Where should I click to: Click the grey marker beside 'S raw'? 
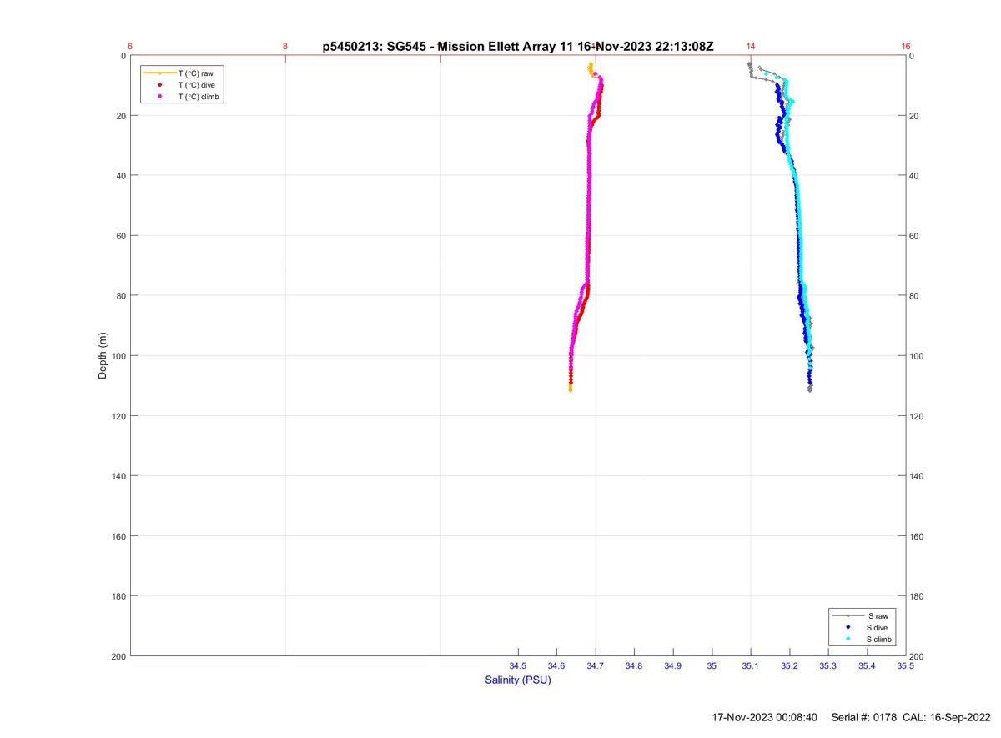tap(848, 615)
